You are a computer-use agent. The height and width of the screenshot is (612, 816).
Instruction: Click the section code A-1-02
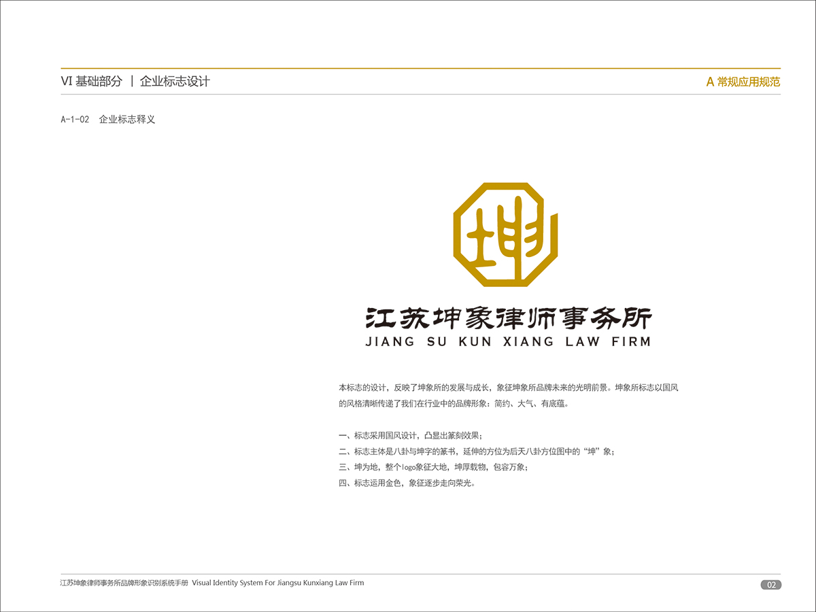point(75,120)
